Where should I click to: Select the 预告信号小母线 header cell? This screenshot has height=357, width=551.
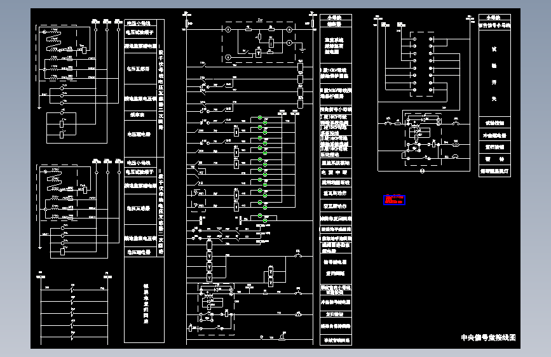494,25
